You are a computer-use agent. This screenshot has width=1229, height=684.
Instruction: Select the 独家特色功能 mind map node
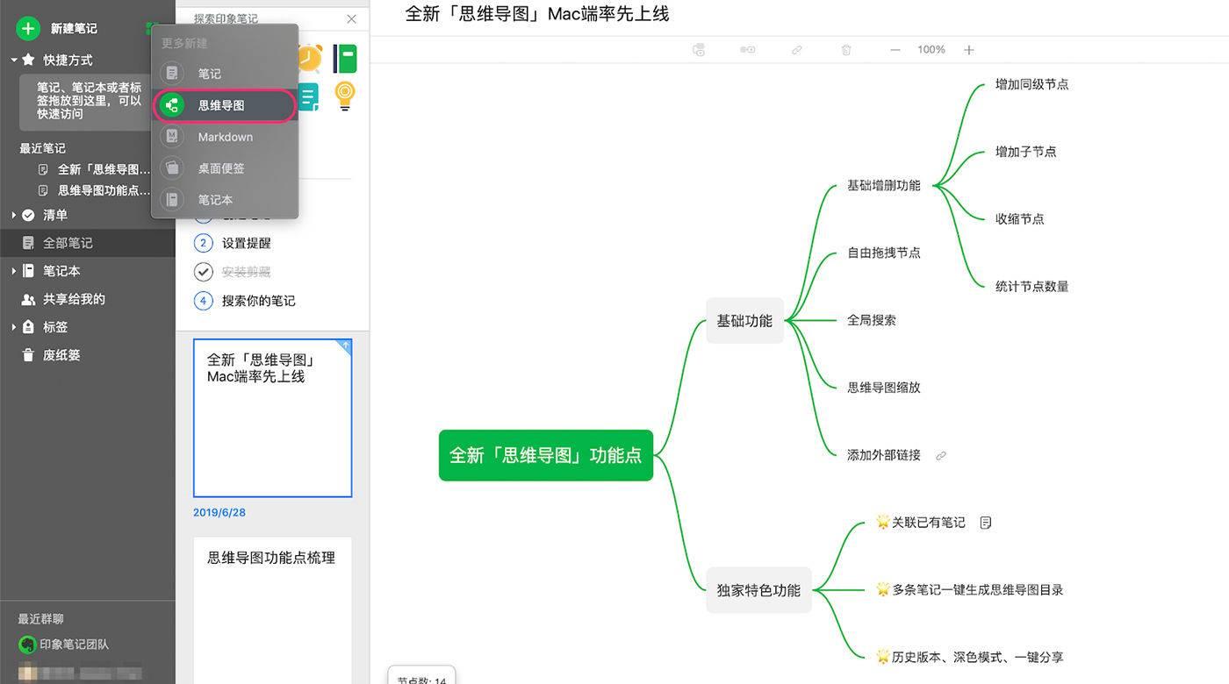[758, 590]
